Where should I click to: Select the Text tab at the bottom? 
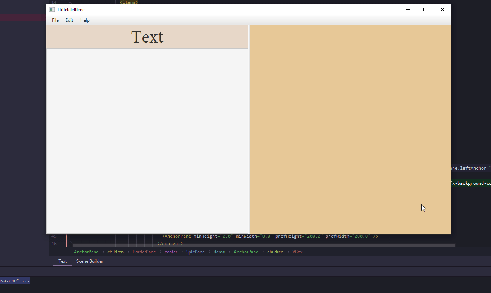coord(62,261)
